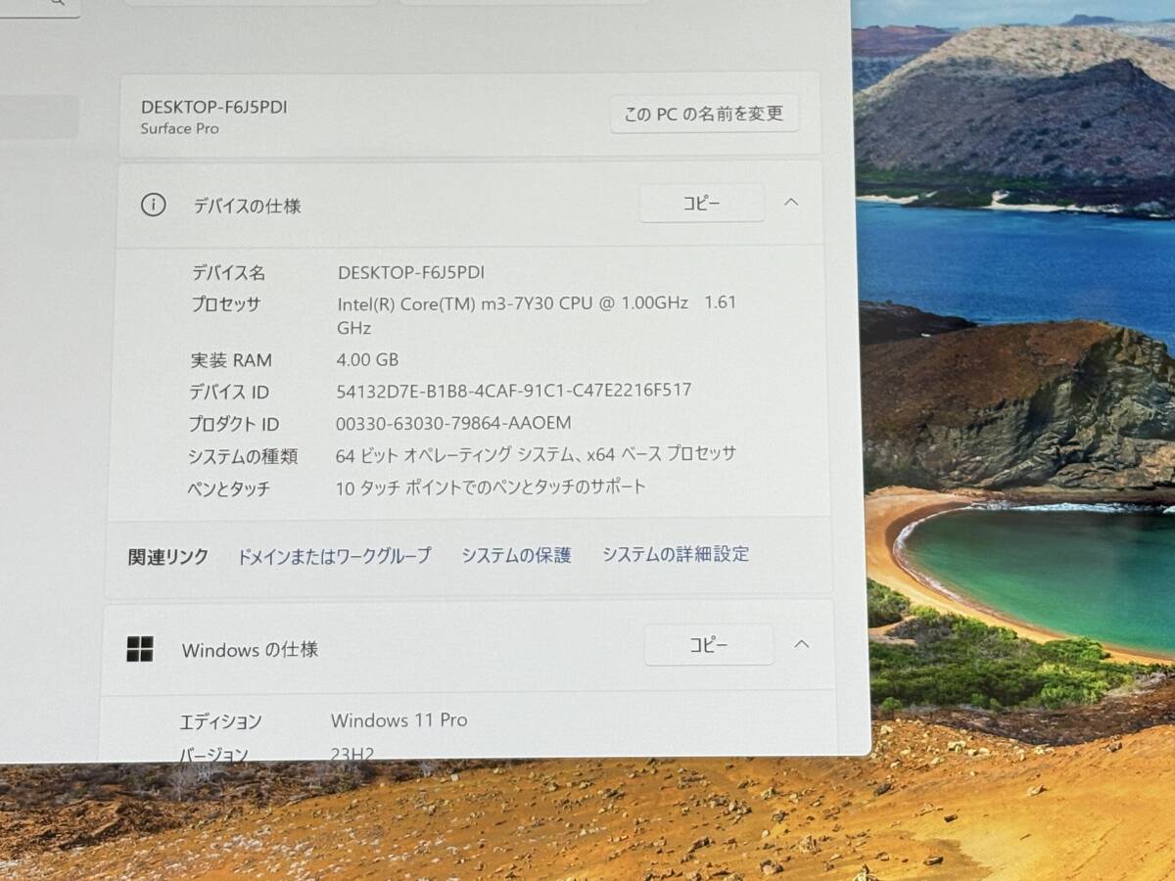Select the product ID 00330-63030-79864-AAOEM
Image resolution: width=1175 pixels, height=881 pixels.
point(453,423)
